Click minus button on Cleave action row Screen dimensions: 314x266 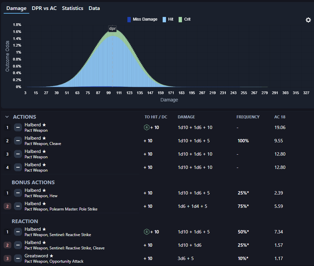18,141
